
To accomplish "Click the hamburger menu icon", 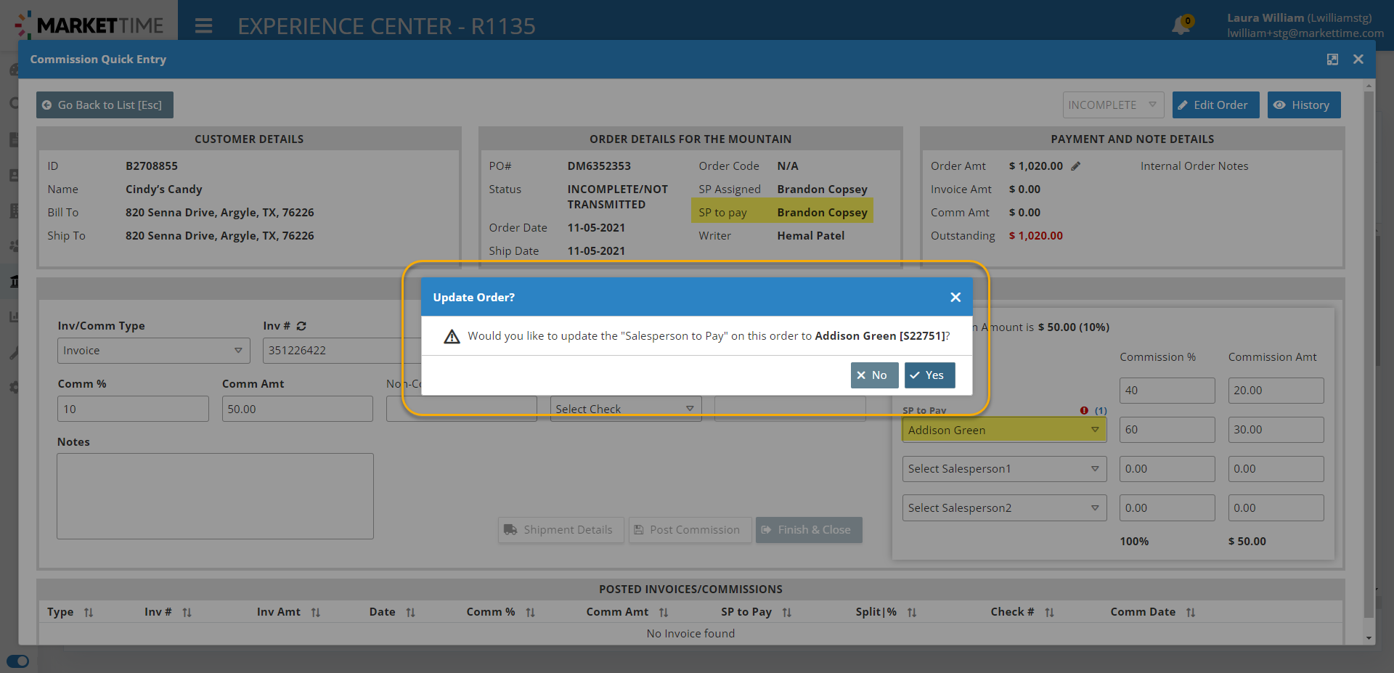I will coord(203,26).
